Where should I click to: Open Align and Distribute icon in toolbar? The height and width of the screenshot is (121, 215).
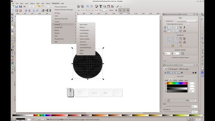(113, 6)
